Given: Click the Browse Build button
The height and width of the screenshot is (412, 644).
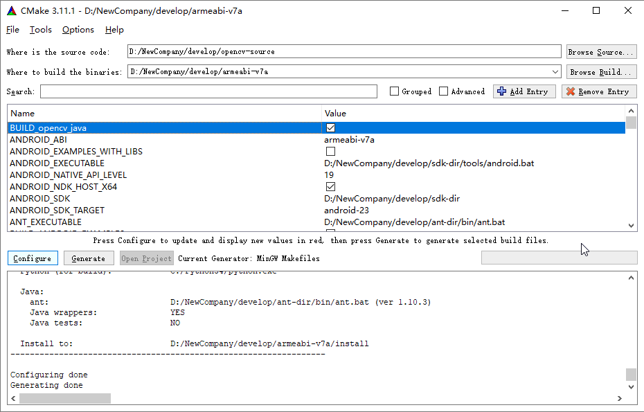Looking at the screenshot, I should [x=601, y=72].
